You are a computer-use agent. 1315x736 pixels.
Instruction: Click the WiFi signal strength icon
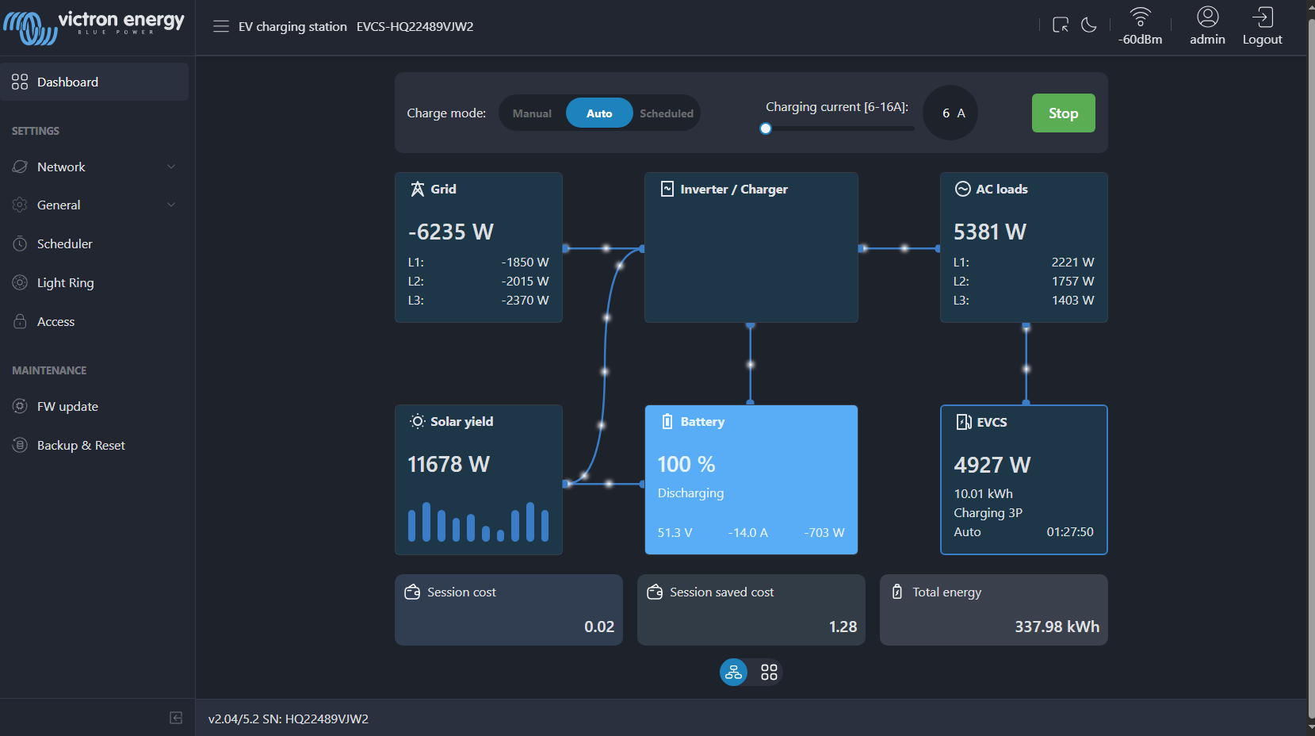(x=1141, y=17)
